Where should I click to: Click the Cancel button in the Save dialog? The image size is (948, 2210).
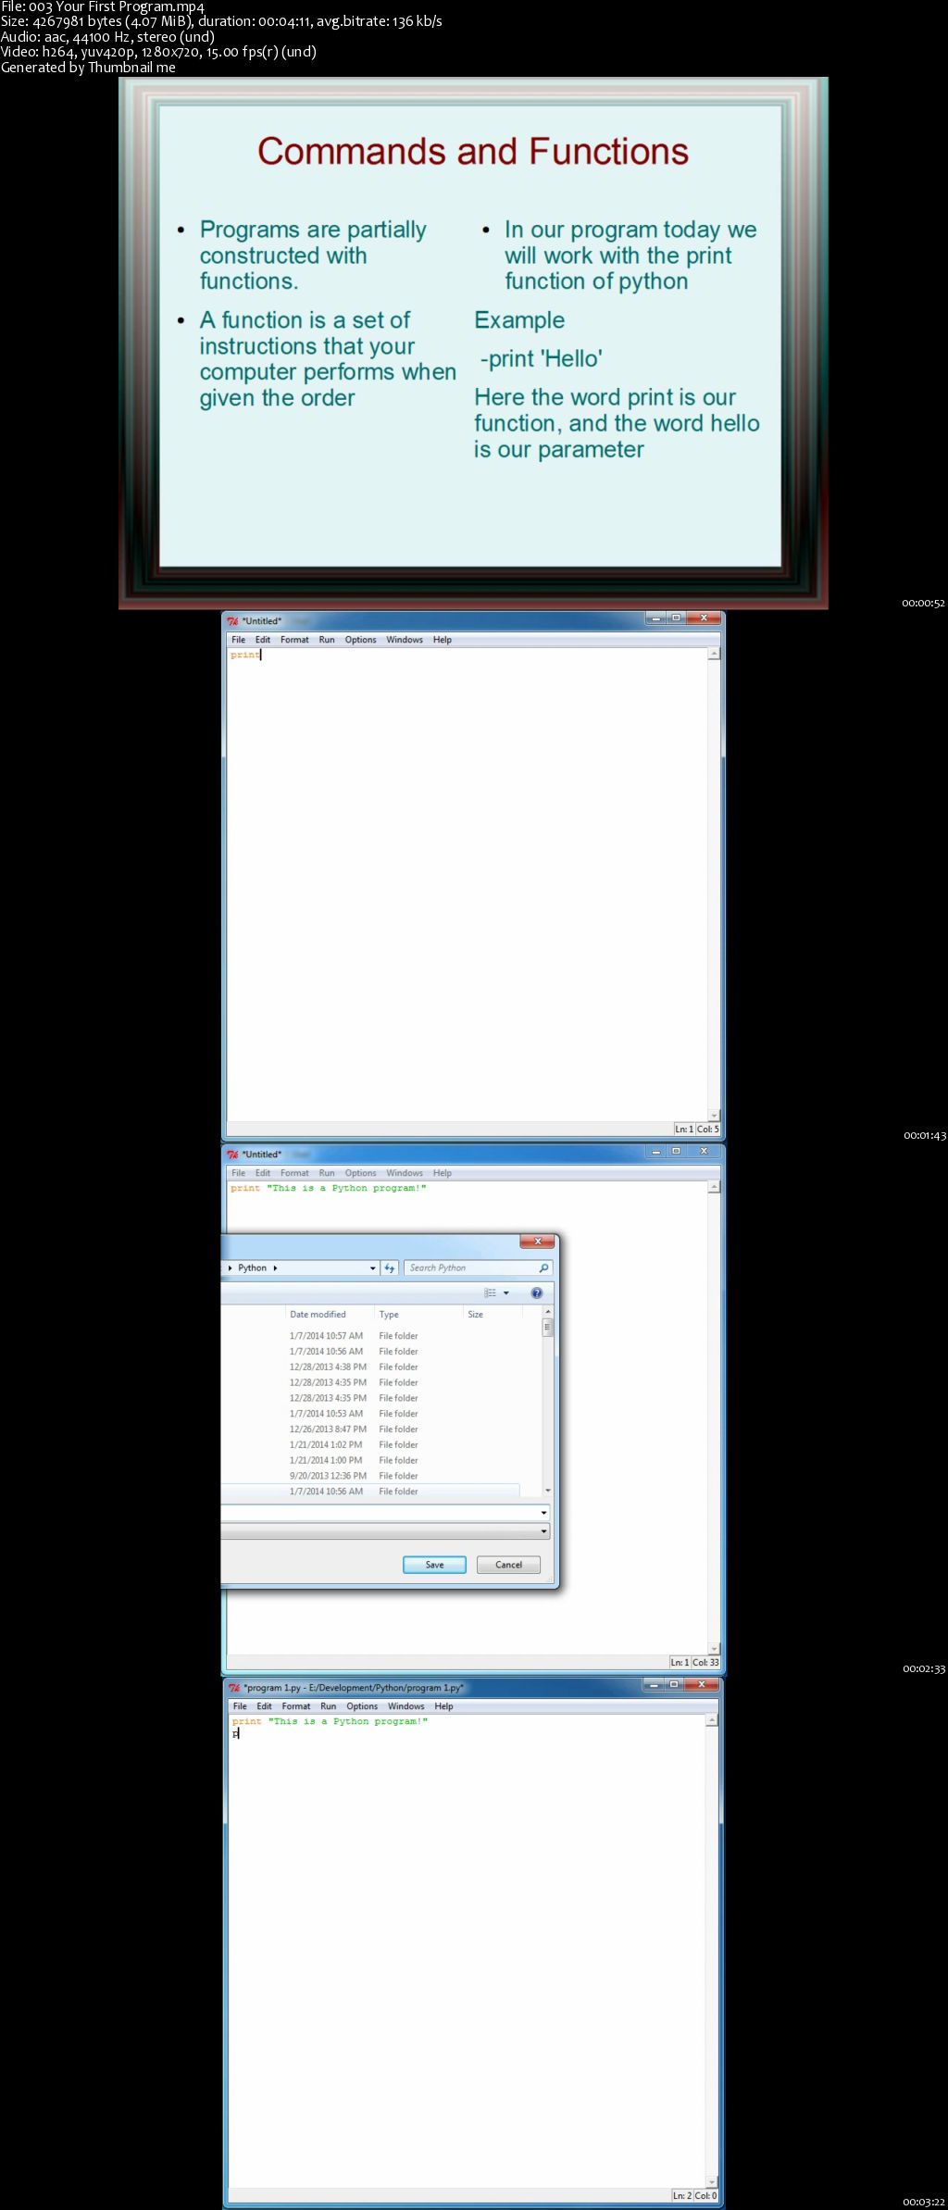[x=508, y=1565]
